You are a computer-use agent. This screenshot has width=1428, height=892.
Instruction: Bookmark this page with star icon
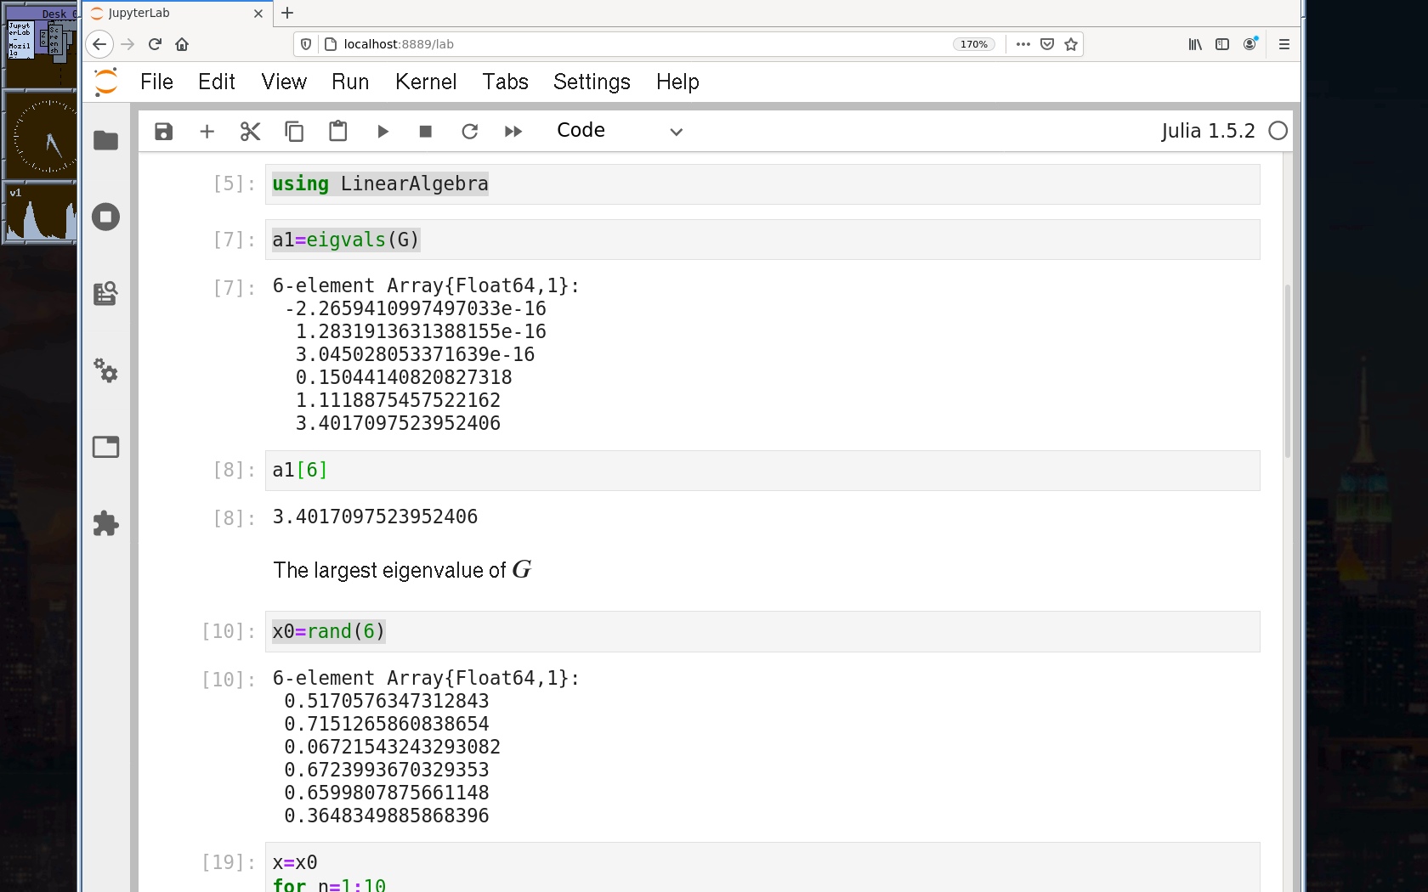[x=1071, y=44]
